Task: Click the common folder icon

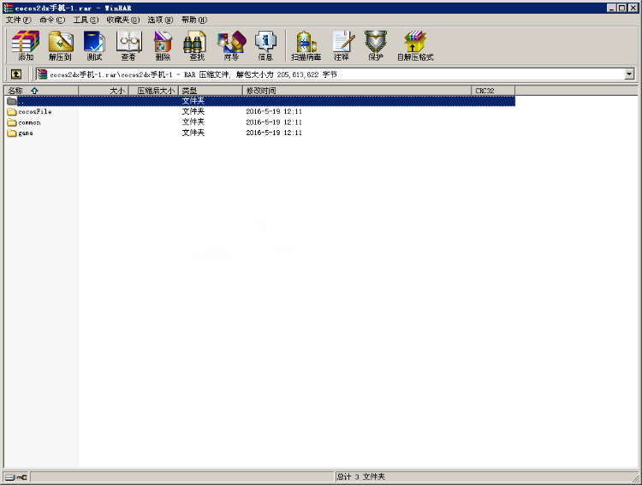Action: [x=12, y=122]
